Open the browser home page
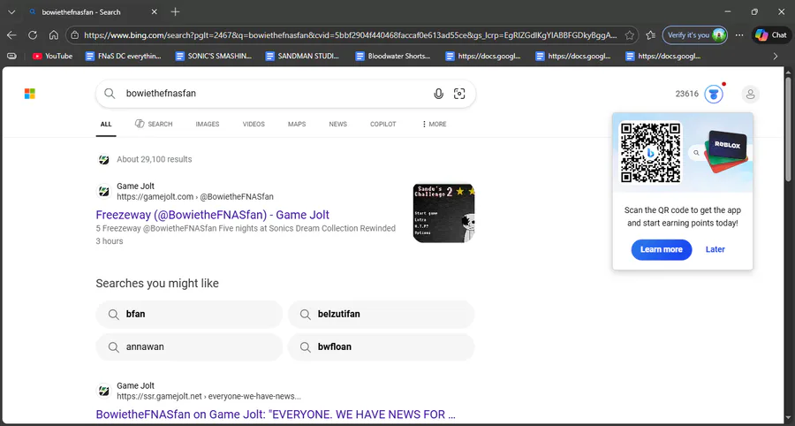 point(54,35)
